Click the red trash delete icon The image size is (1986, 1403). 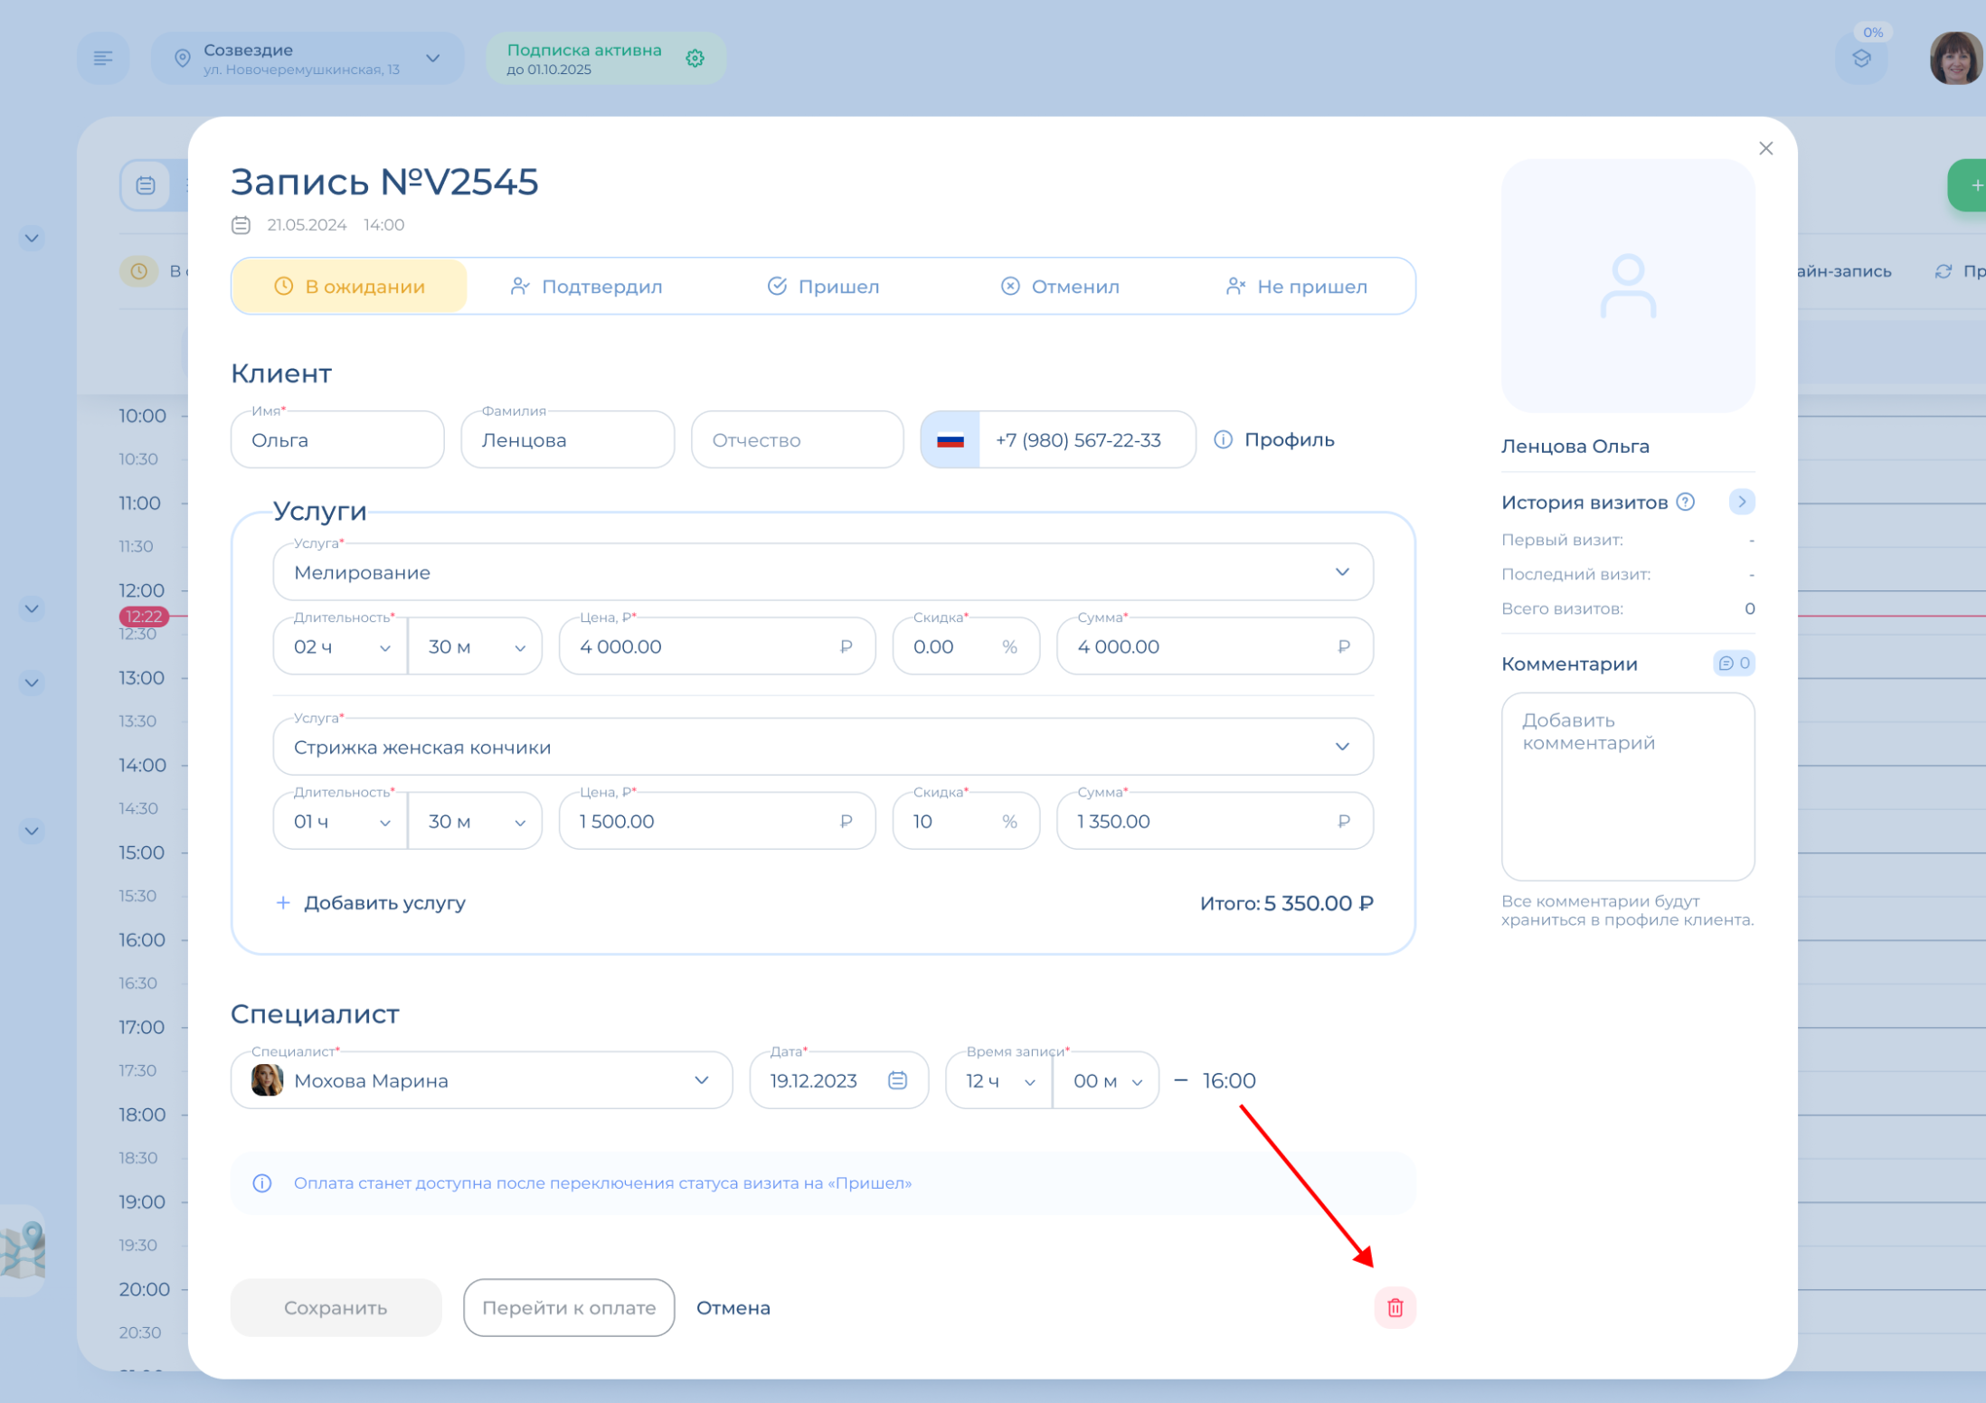coord(1395,1307)
